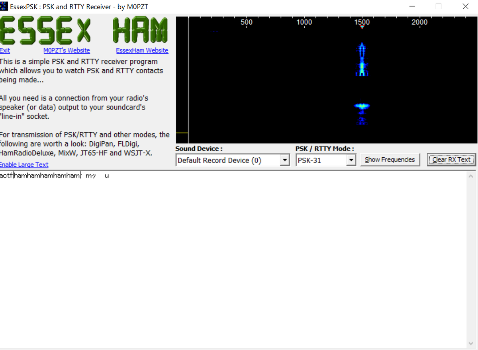Click the PSK-31 mode combo field
Image resolution: width=478 pixels, height=350 pixels.
pyautogui.click(x=326, y=160)
